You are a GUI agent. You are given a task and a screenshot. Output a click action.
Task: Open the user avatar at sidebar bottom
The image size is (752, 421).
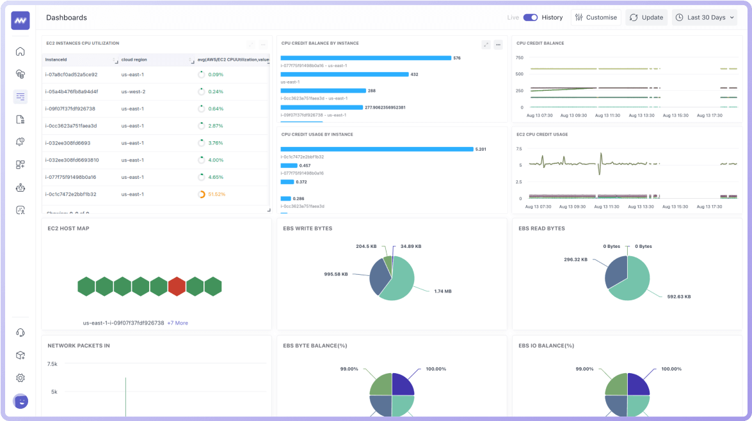[x=20, y=401]
